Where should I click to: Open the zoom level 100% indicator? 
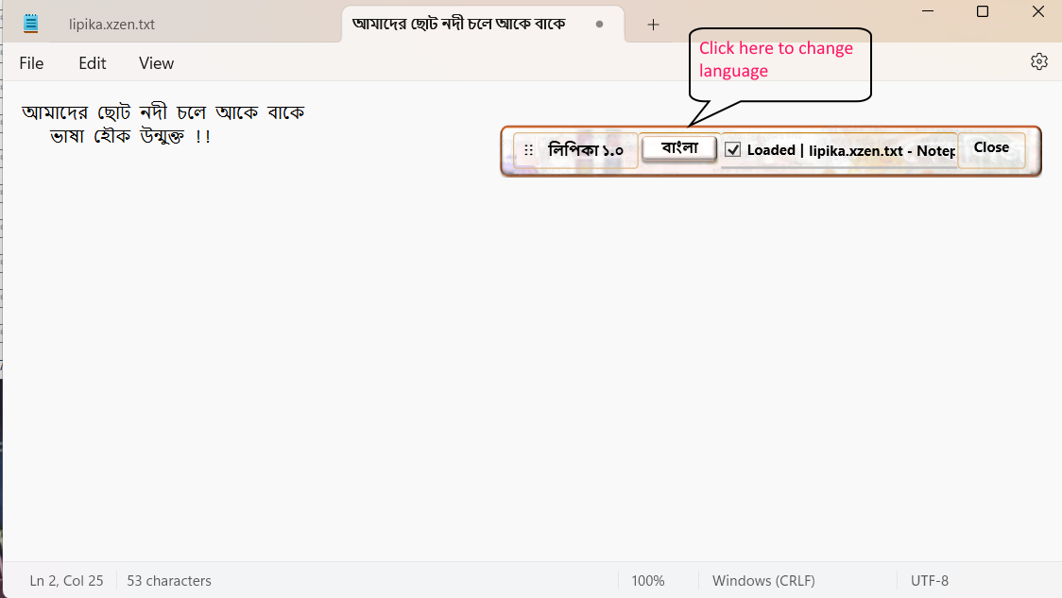[x=647, y=581]
